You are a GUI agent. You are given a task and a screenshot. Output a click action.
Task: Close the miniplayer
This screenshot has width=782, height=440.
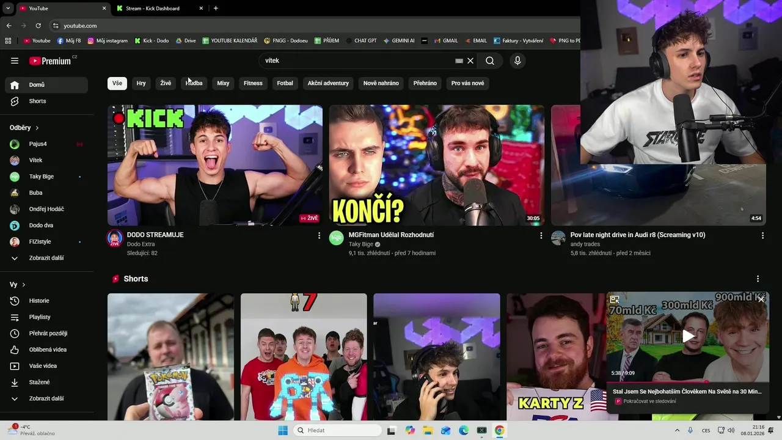761,299
